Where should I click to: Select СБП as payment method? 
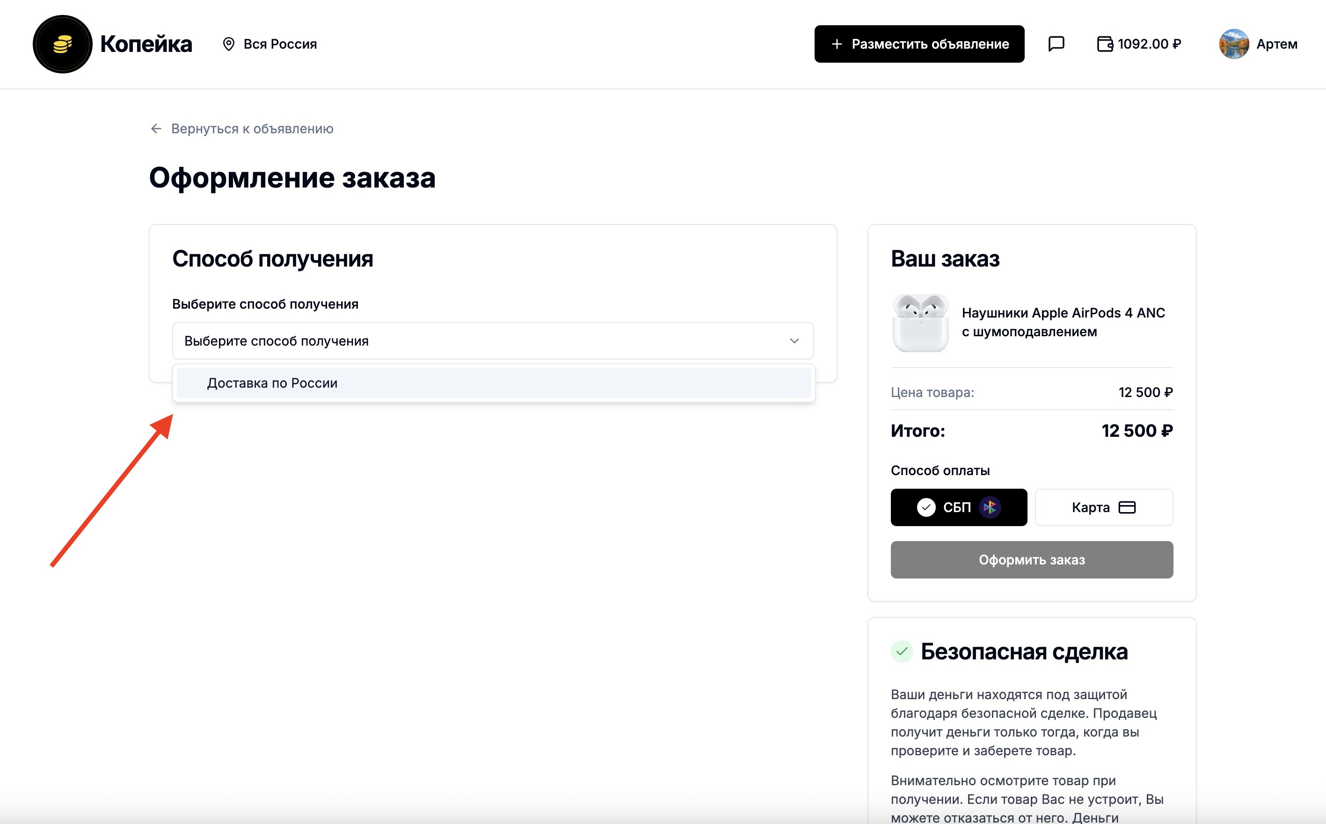pos(959,507)
